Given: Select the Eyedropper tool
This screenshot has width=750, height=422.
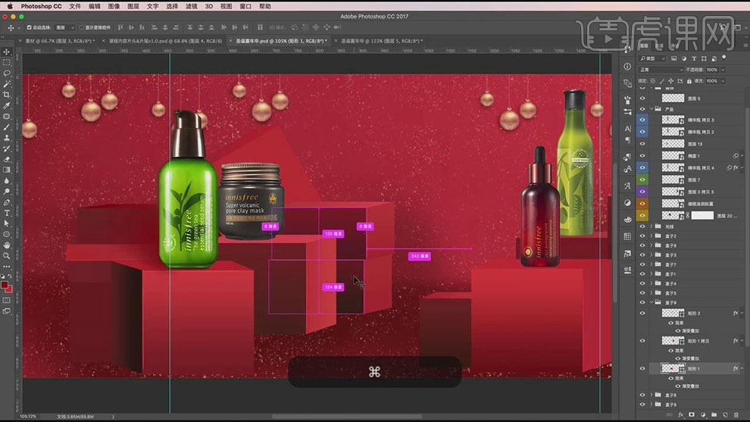Looking at the screenshot, I should click(x=7, y=106).
